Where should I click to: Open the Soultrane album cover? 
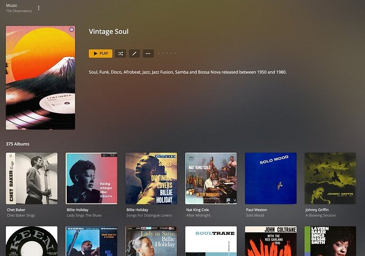point(211,241)
